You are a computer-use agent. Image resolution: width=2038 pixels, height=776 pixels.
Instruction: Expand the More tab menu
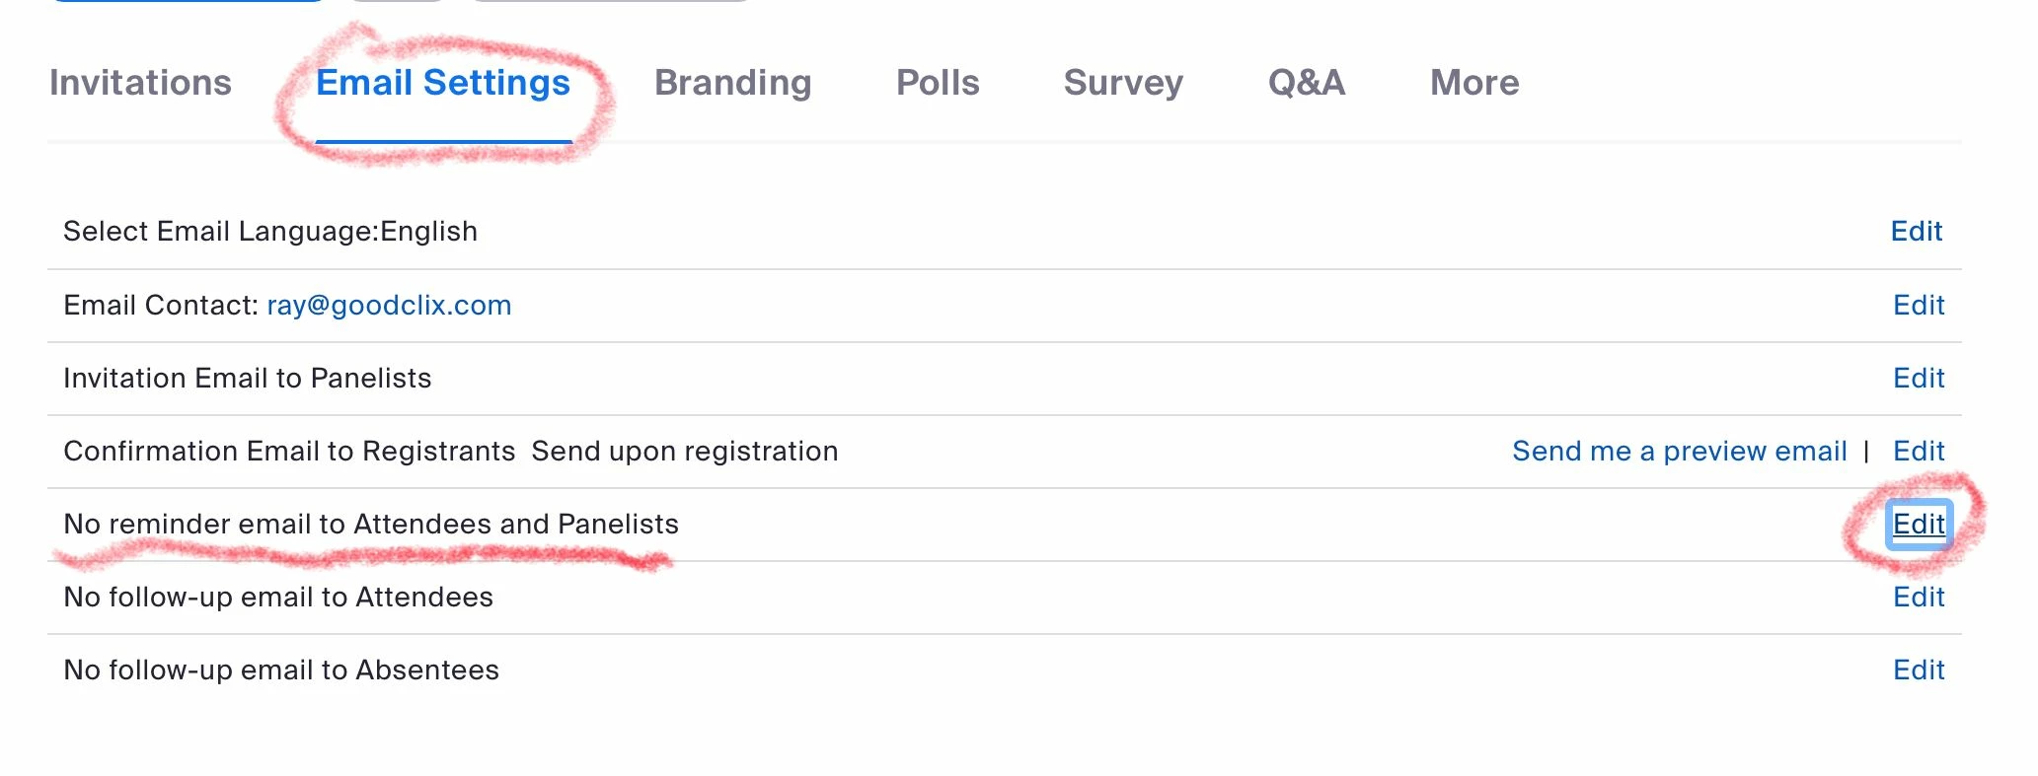[1474, 83]
